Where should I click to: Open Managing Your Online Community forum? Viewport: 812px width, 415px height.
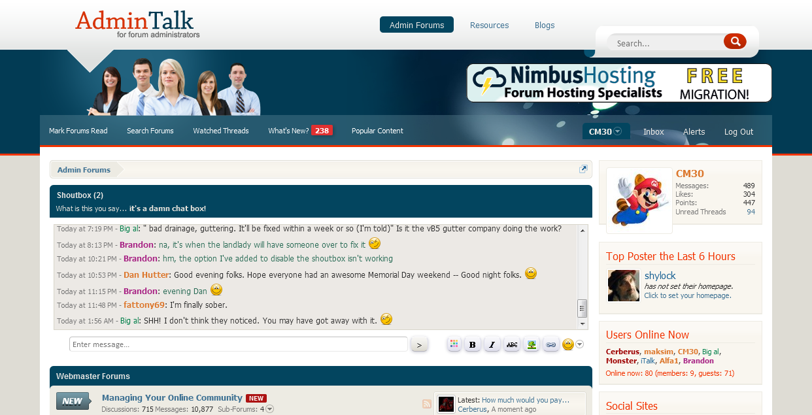pyautogui.click(x=172, y=397)
